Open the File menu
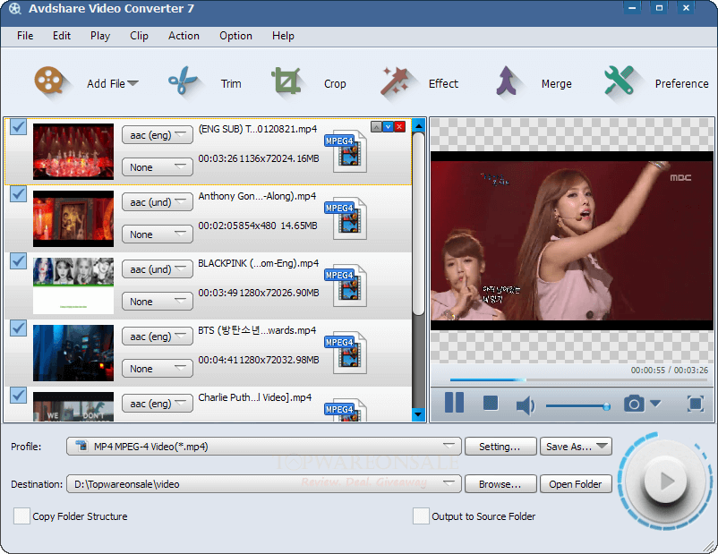The width and height of the screenshot is (718, 554). coord(25,36)
